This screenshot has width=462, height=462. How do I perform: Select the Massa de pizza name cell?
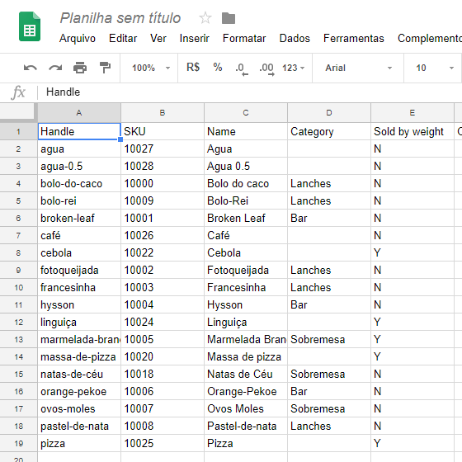coord(246,356)
